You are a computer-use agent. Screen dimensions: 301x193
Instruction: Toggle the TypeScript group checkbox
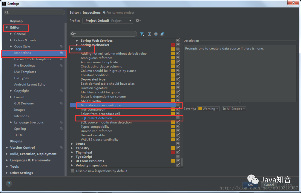pos(178,157)
